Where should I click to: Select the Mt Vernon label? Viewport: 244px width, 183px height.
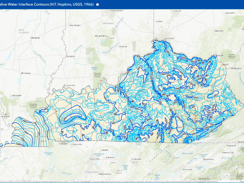26,73
